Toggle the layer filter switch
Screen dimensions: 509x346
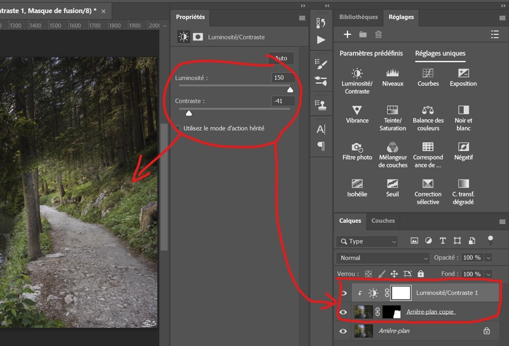[x=490, y=241]
